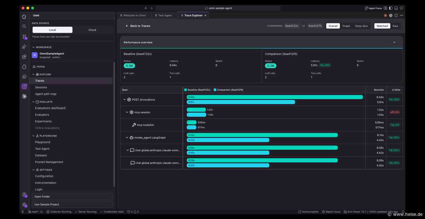This screenshot has width=425, height=219.
Task: Click the wrench icon of mcp tools/list
Action: click(x=134, y=125)
